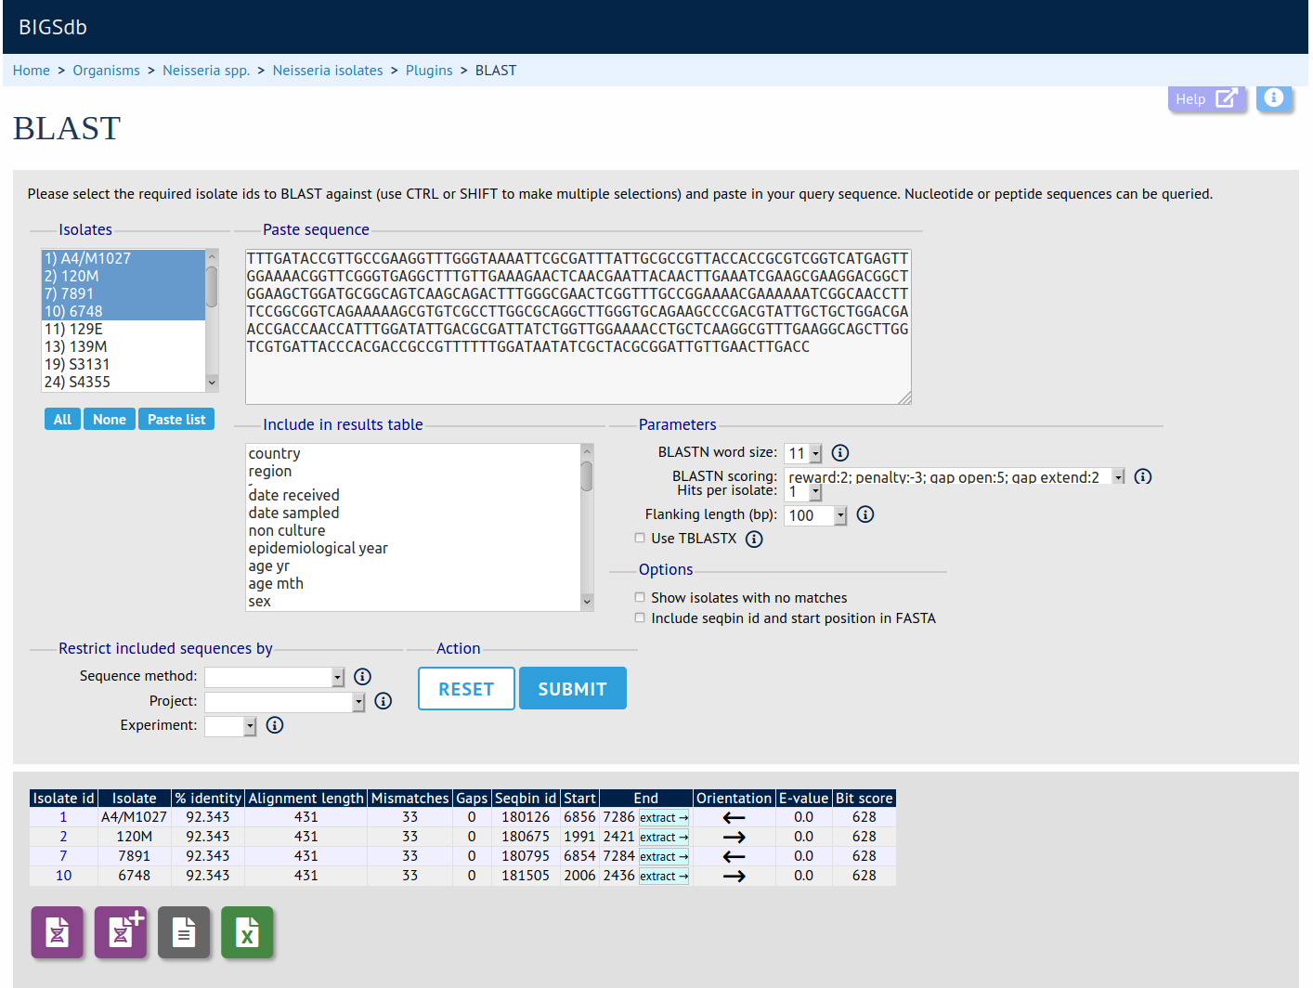The width and height of the screenshot is (1313, 988).
Task: Show info for the Sequence method field
Action: (x=363, y=677)
